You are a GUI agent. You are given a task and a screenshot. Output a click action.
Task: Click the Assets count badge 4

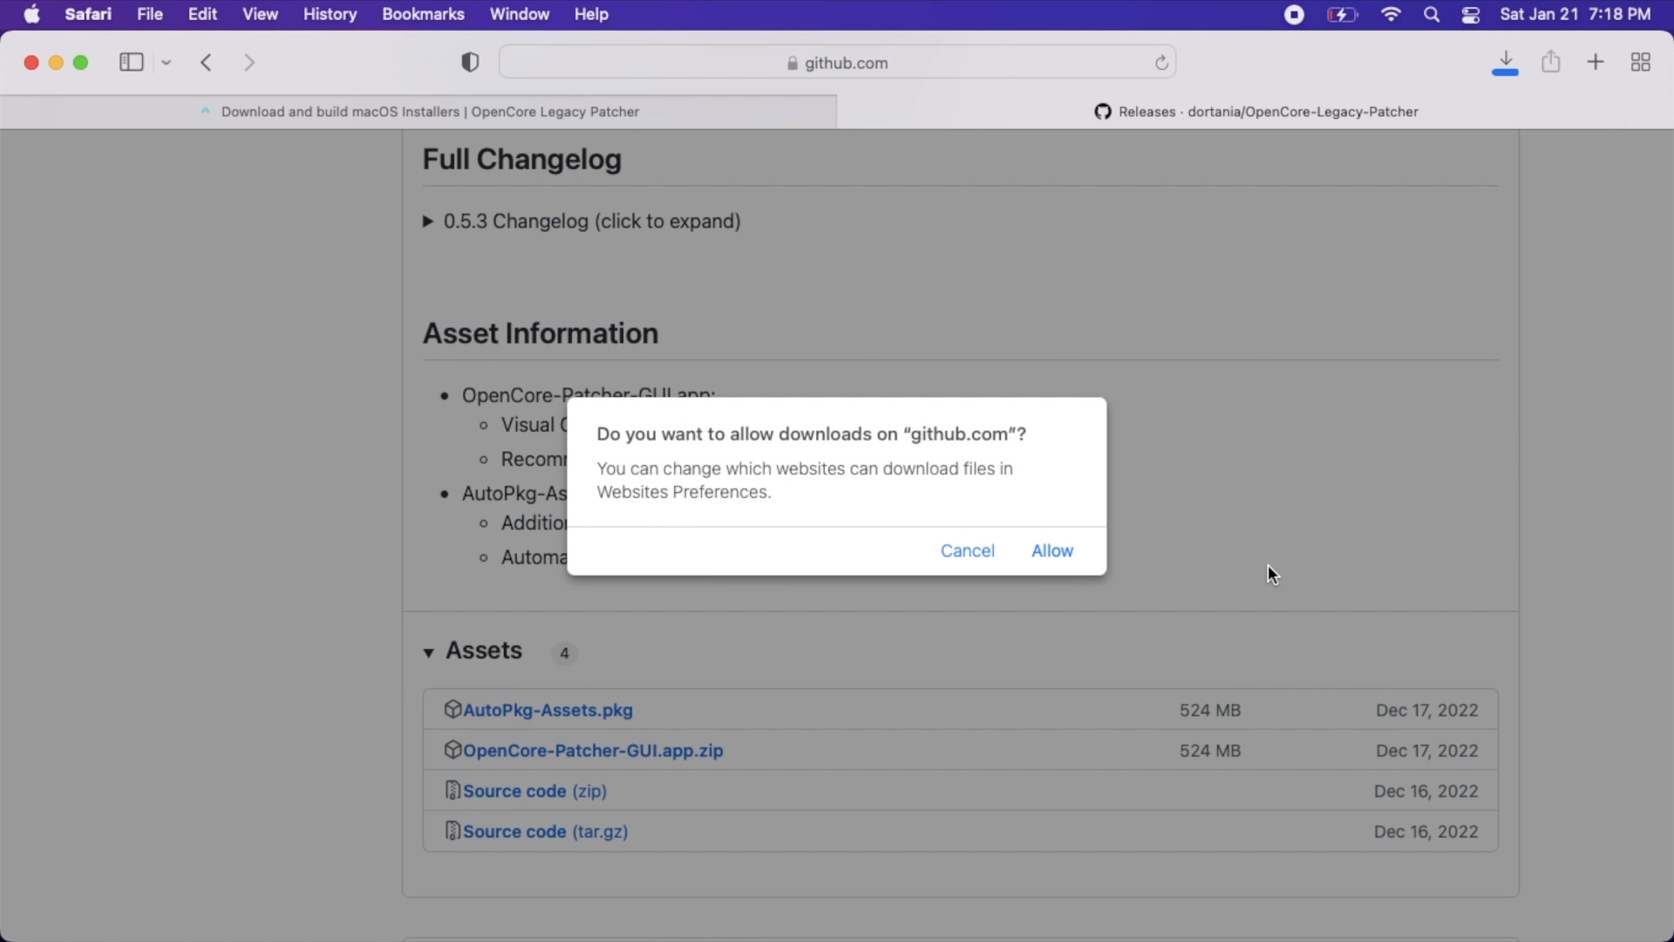pyautogui.click(x=564, y=653)
